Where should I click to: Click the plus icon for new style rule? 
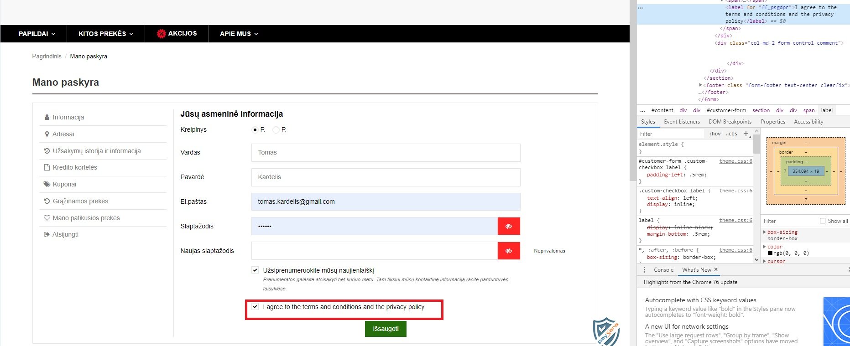[x=746, y=134]
